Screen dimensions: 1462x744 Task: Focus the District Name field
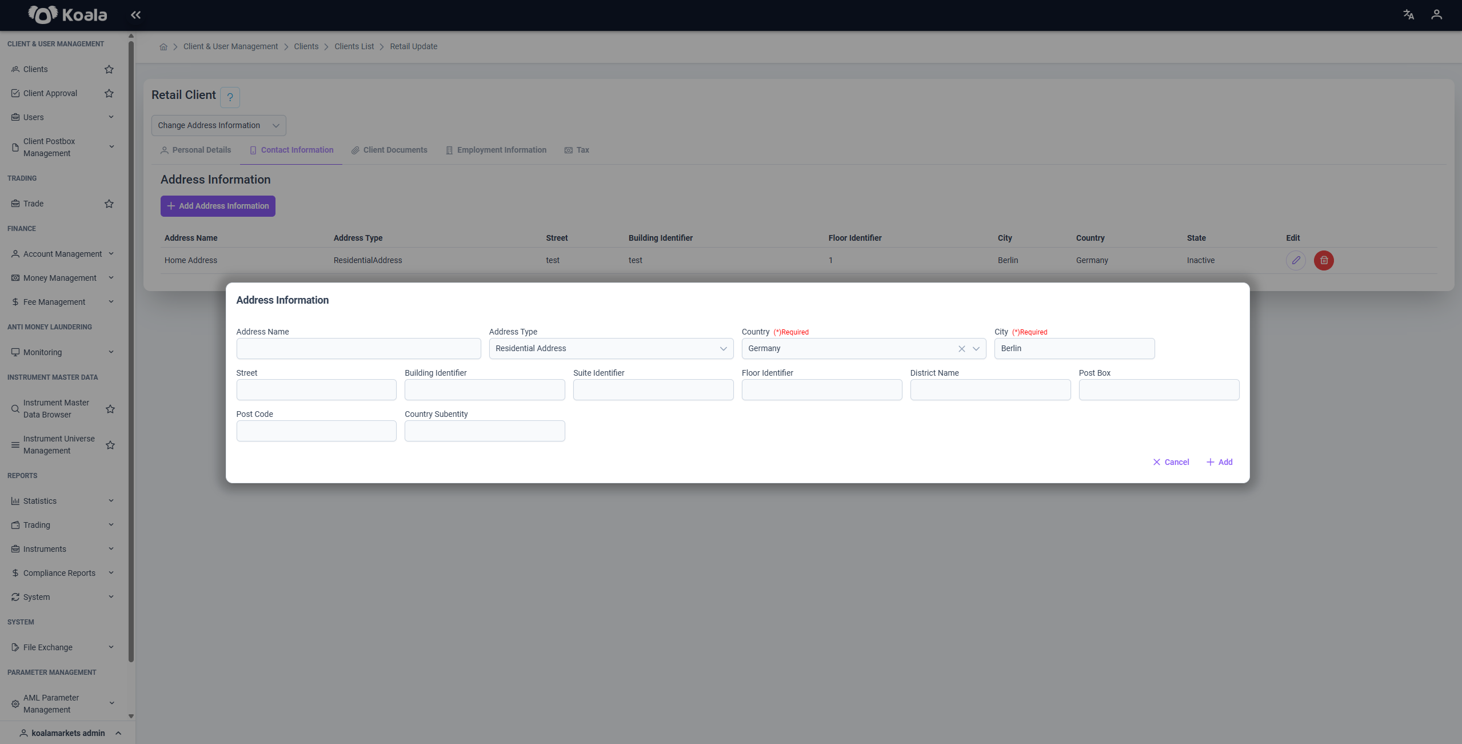(990, 390)
